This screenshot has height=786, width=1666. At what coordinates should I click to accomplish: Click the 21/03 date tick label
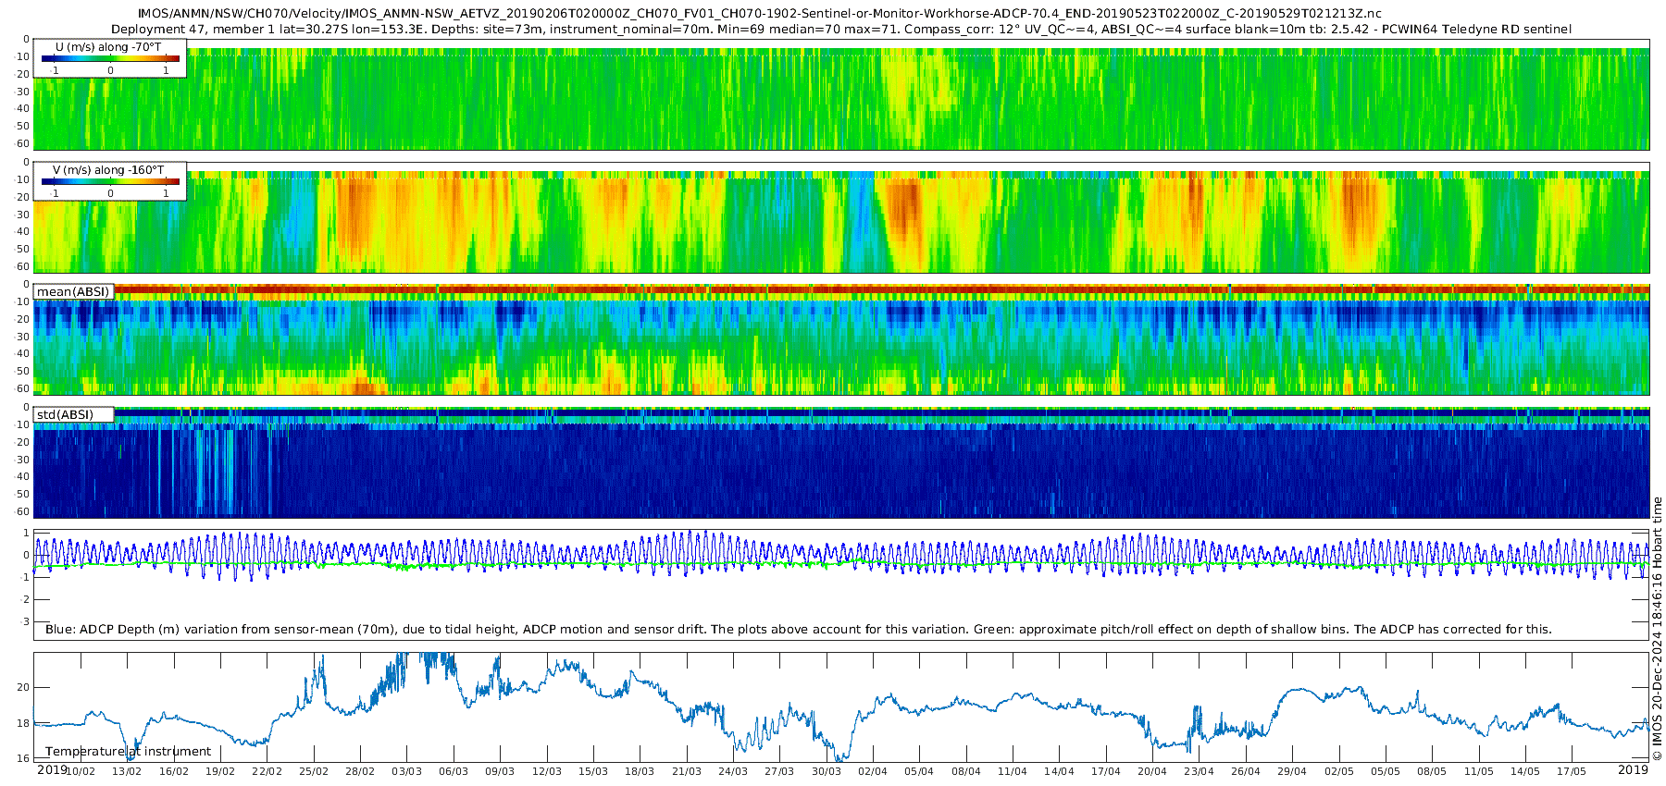(x=687, y=771)
